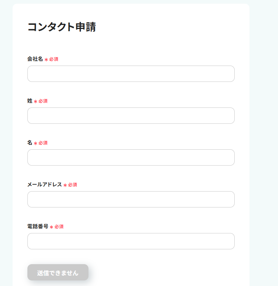Screen dimensions: 278x286
Task: Click the red asterisk beside 会社名
Action: pos(46,60)
